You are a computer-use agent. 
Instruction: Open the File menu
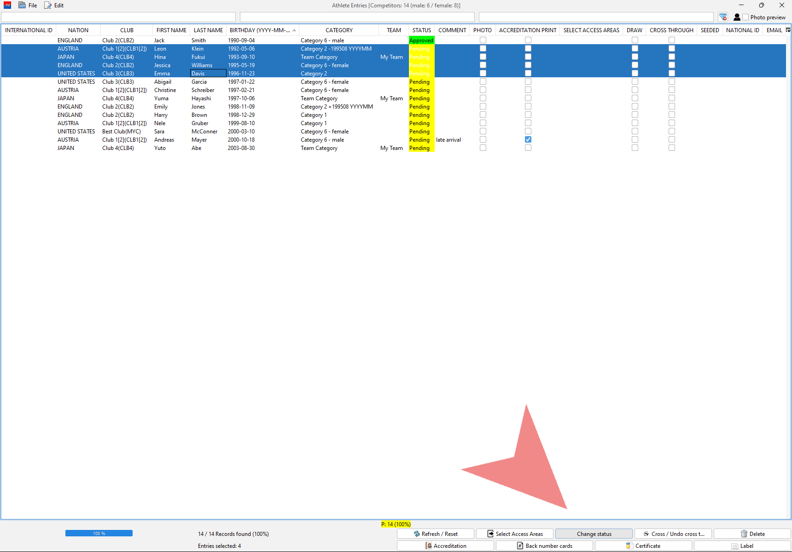[28, 5]
